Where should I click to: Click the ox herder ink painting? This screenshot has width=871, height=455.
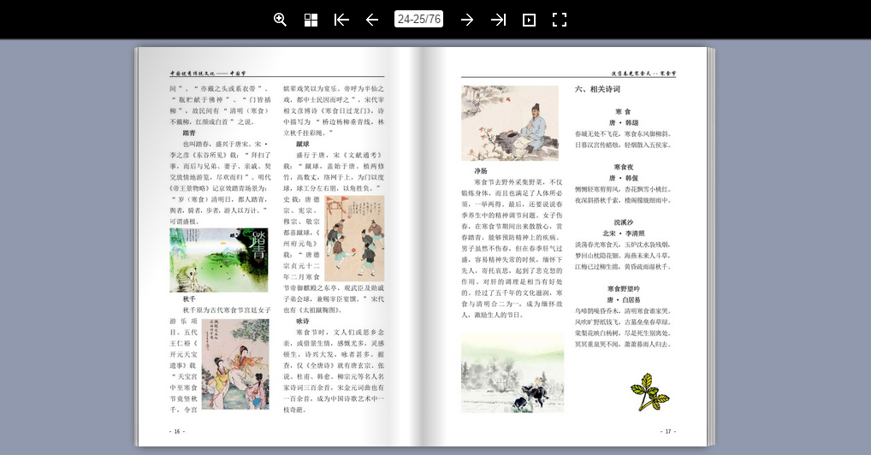(513, 373)
